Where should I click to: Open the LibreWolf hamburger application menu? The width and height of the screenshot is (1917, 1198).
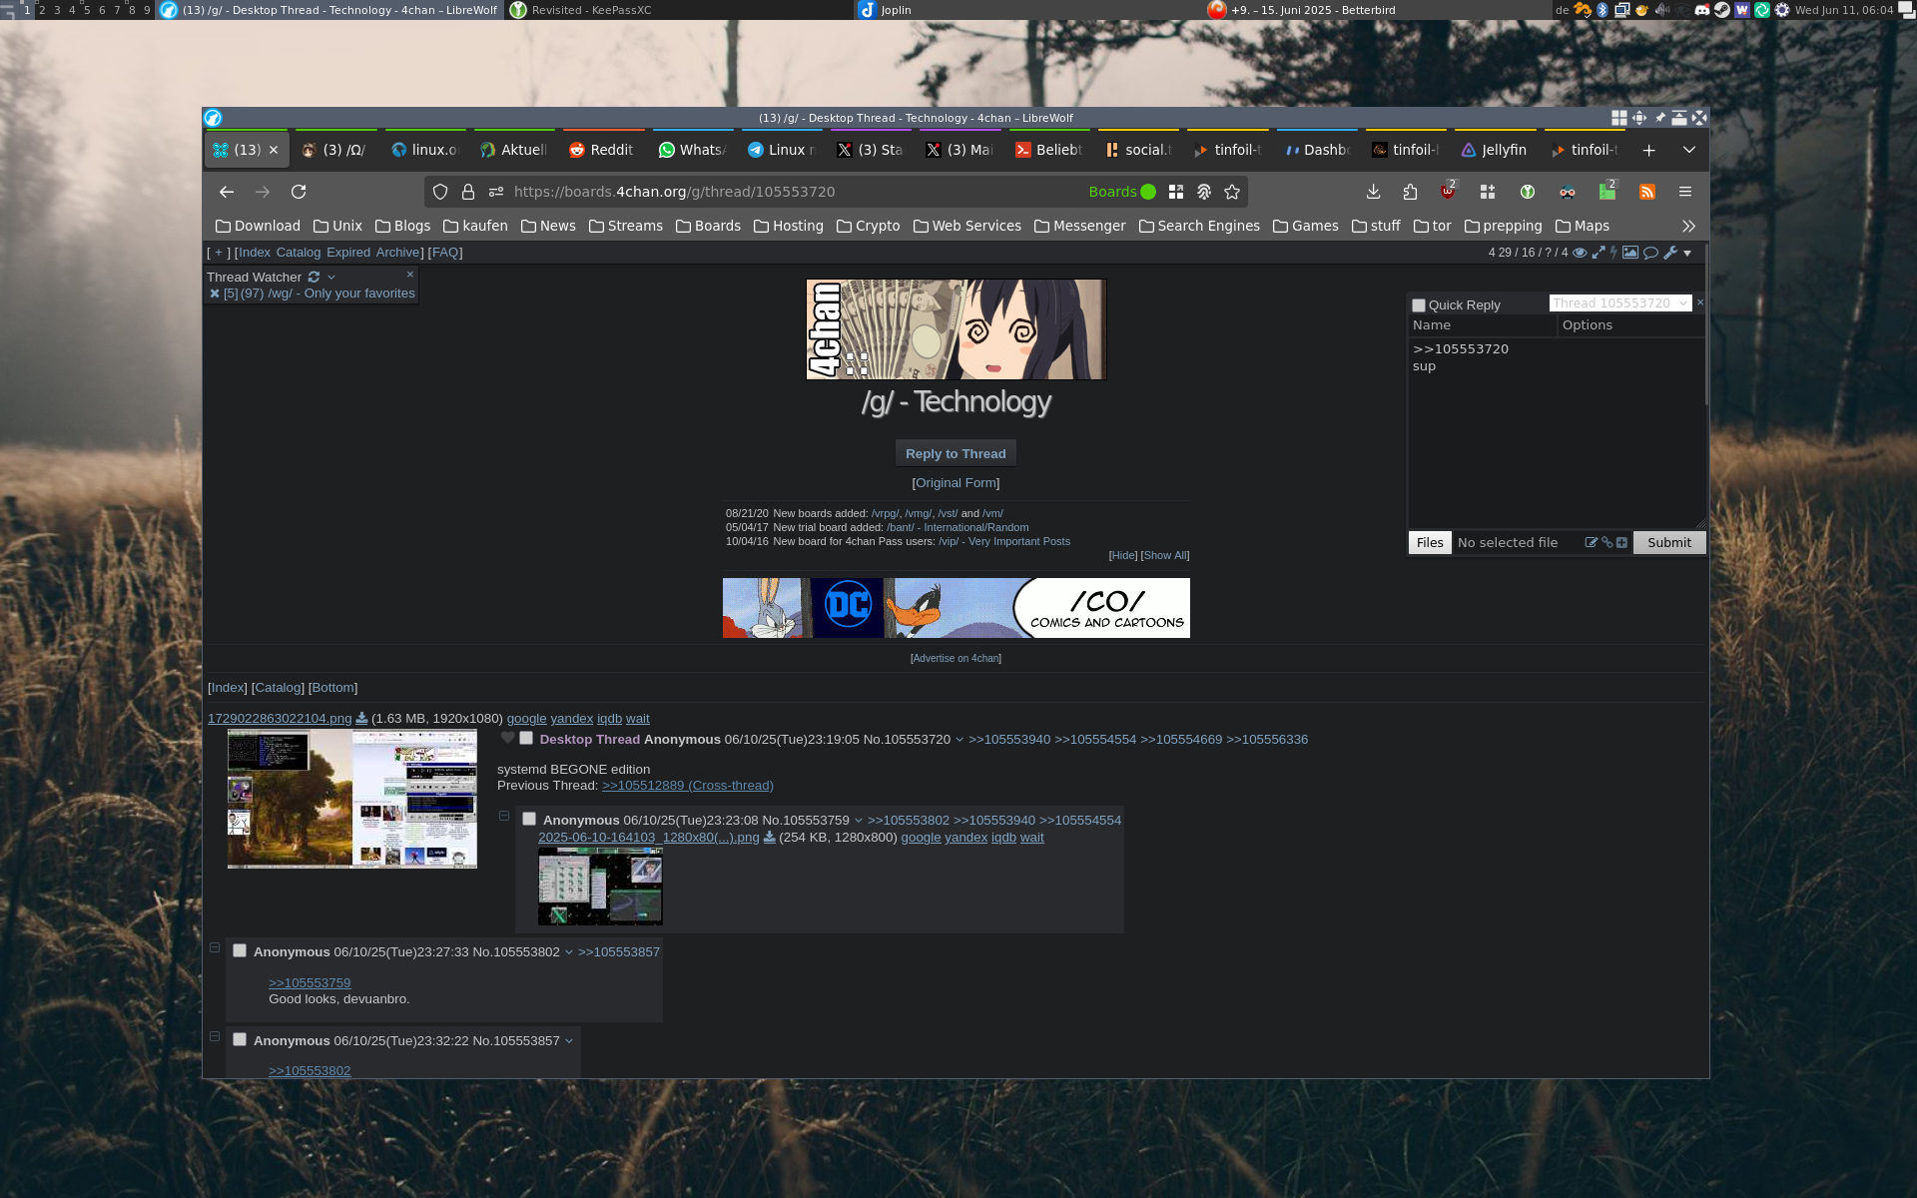coord(1685,192)
